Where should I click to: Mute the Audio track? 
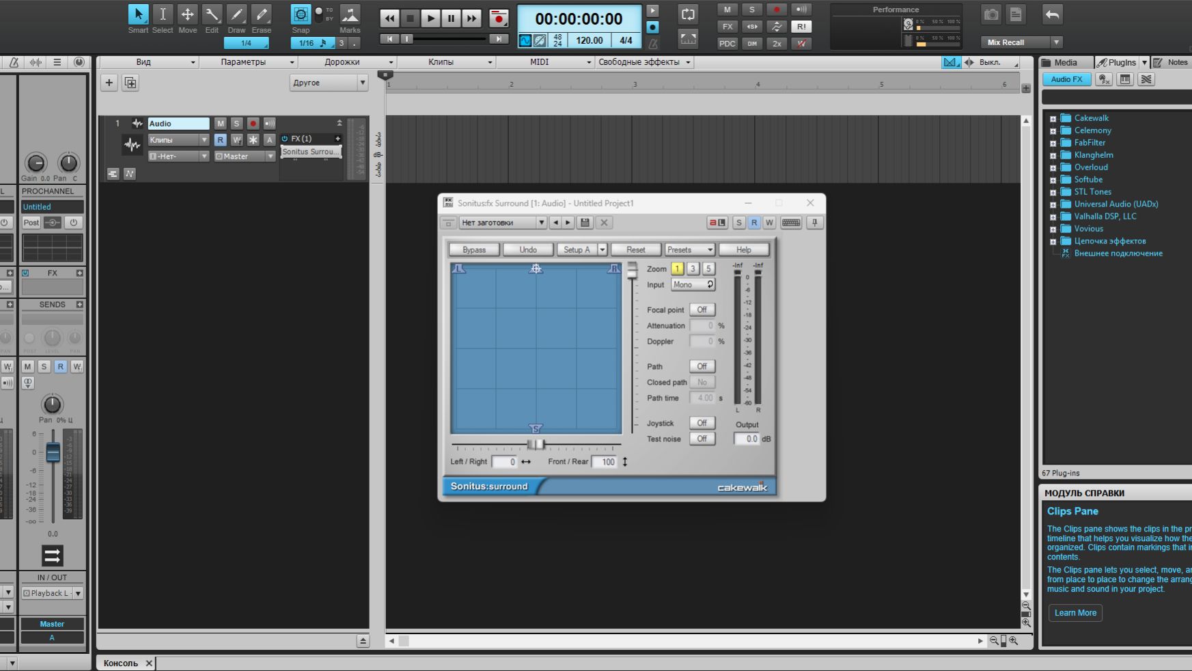point(220,124)
